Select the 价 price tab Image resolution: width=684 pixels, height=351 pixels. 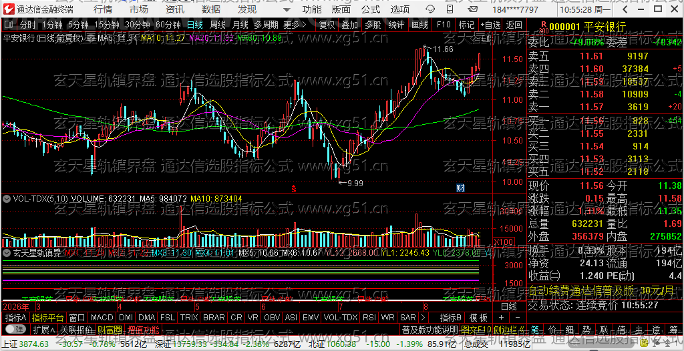[552, 329]
